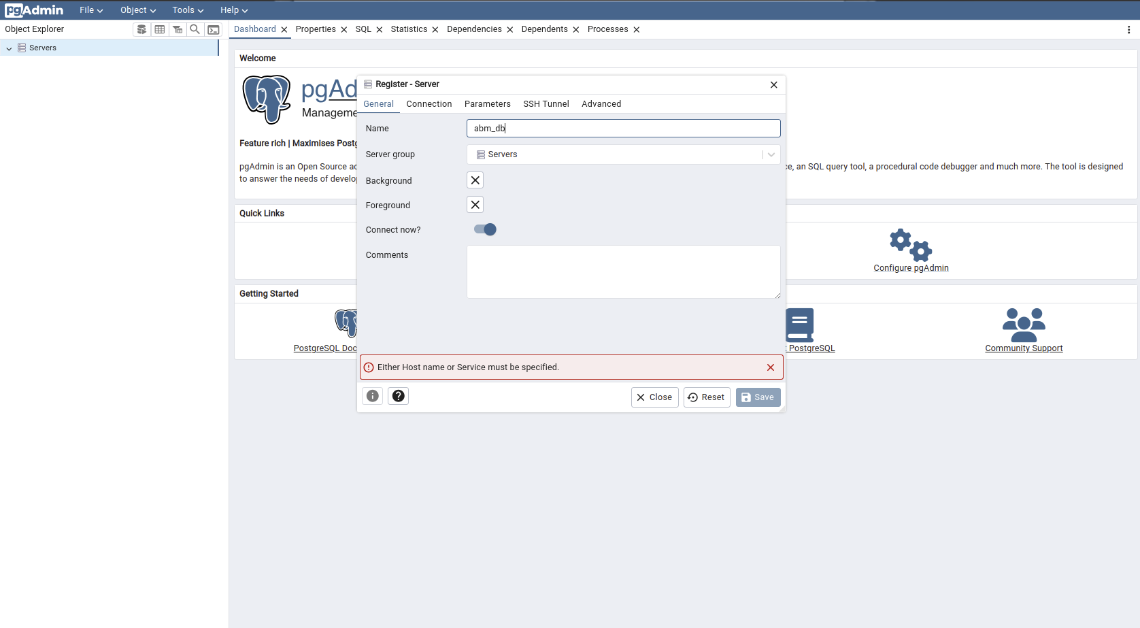Open the Tools menu

(x=188, y=10)
